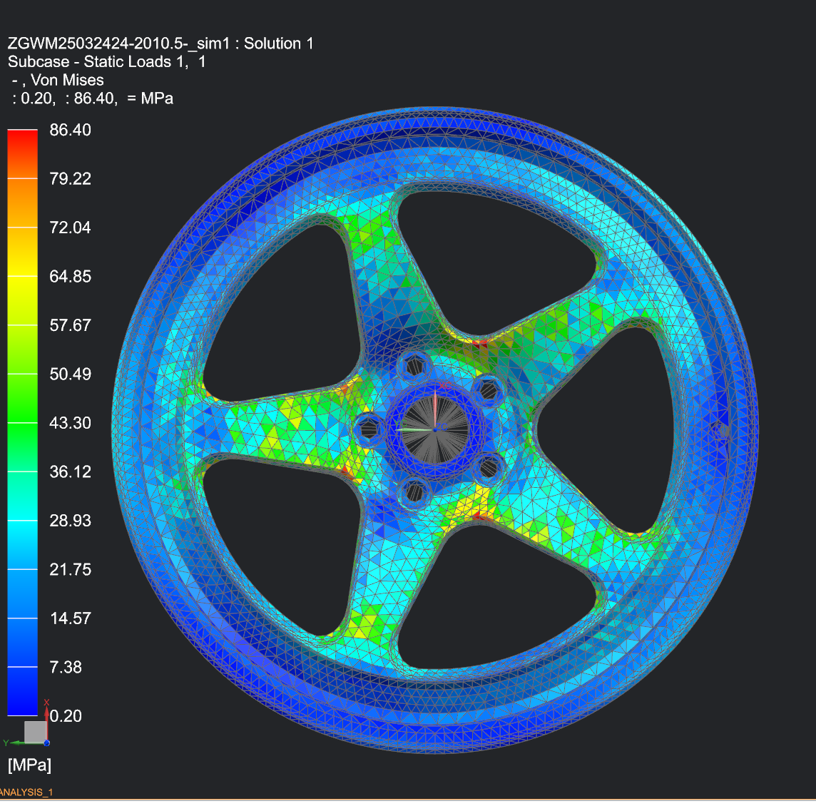Click the Solution 1 title line

[160, 44]
